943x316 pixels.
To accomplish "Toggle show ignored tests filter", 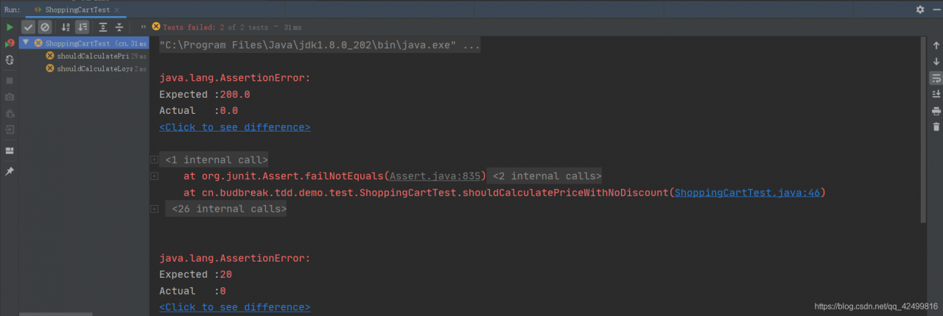I will tap(44, 27).
